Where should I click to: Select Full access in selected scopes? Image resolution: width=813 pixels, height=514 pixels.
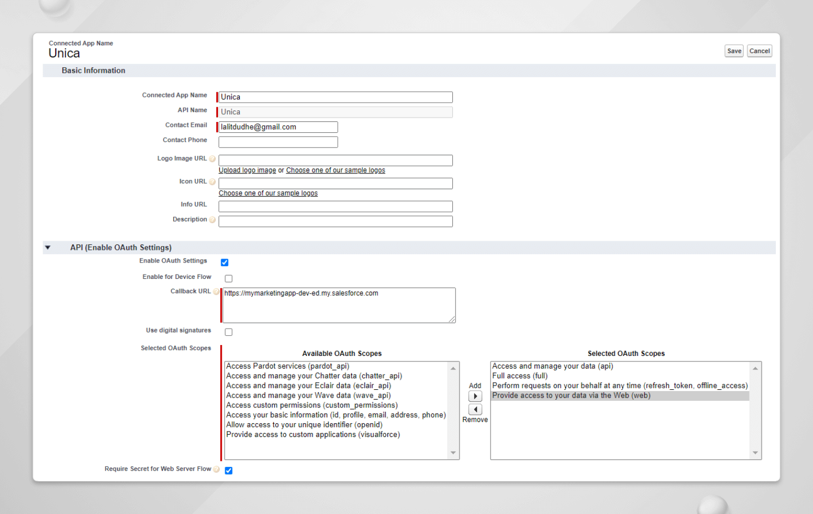coord(520,376)
